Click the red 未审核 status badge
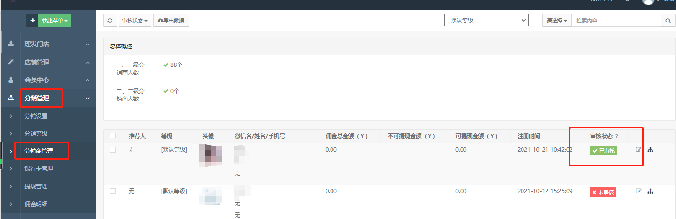 click(603, 192)
